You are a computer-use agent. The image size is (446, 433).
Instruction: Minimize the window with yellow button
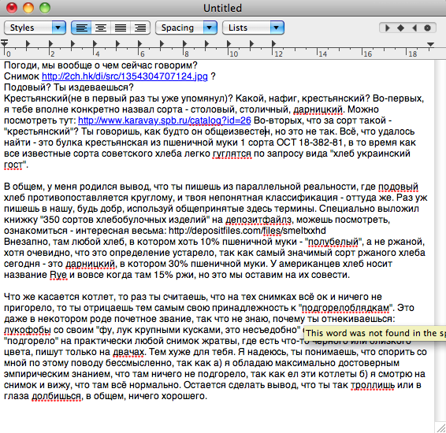point(28,8)
